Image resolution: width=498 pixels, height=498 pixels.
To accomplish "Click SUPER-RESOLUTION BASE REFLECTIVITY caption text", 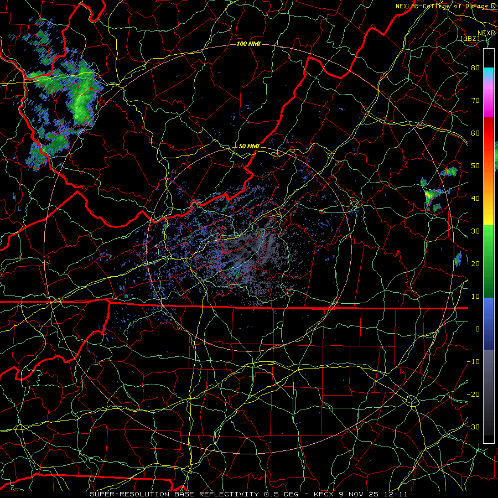I will pyautogui.click(x=174, y=494).
